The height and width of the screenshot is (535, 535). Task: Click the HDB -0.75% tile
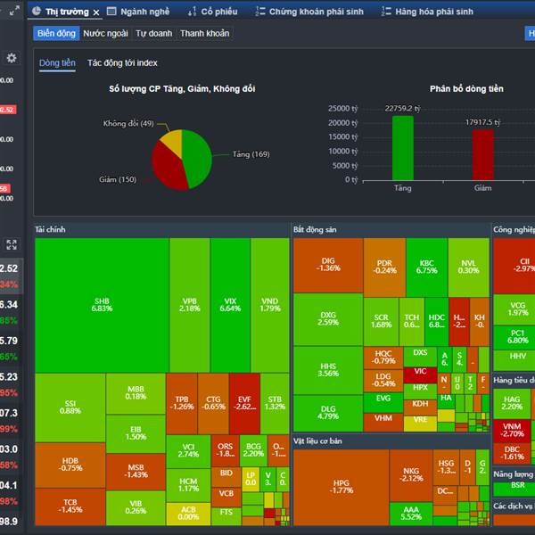(x=70, y=465)
